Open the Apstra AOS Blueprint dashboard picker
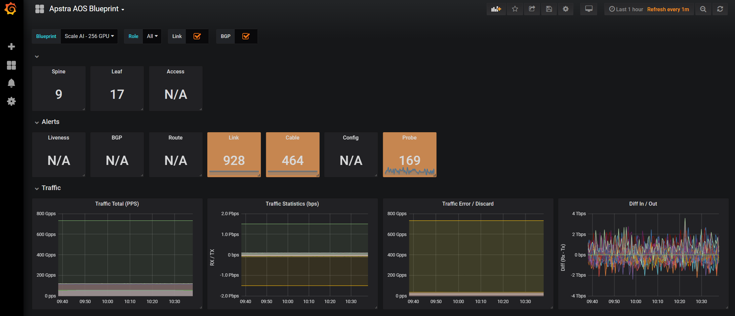Viewport: 735px width, 316px height. (x=87, y=9)
